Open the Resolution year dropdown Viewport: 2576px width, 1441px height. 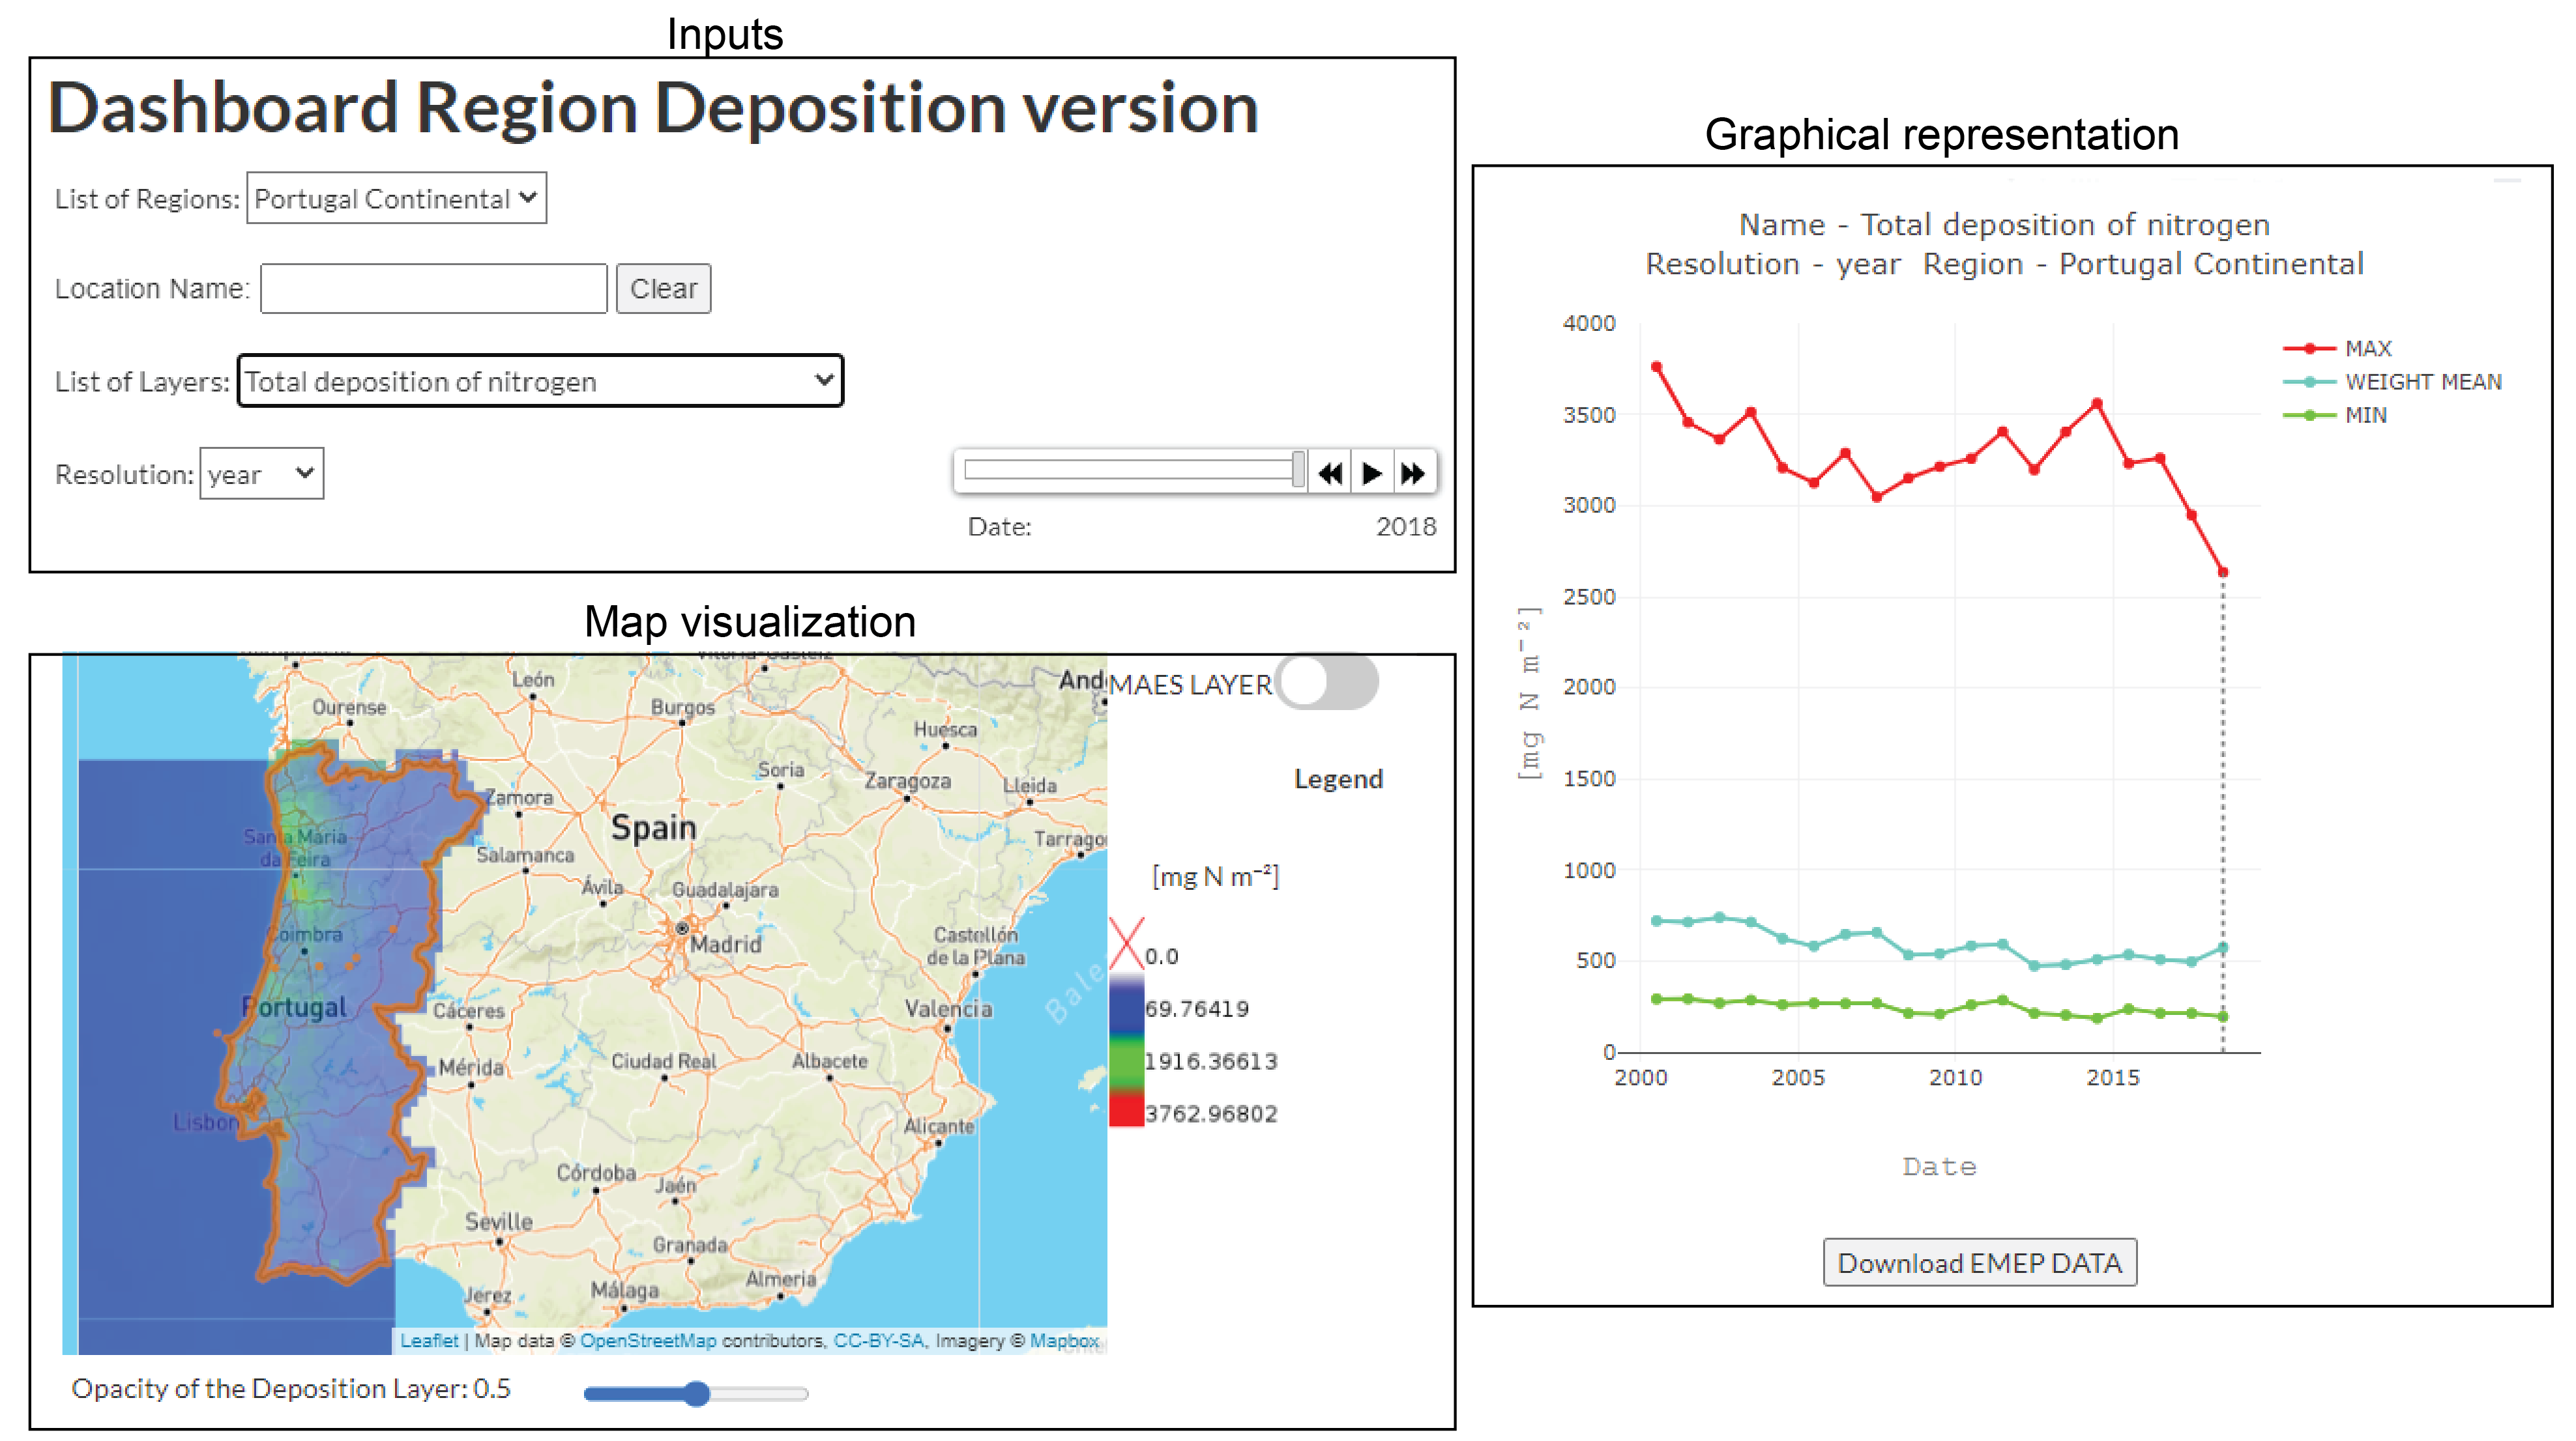(x=262, y=474)
